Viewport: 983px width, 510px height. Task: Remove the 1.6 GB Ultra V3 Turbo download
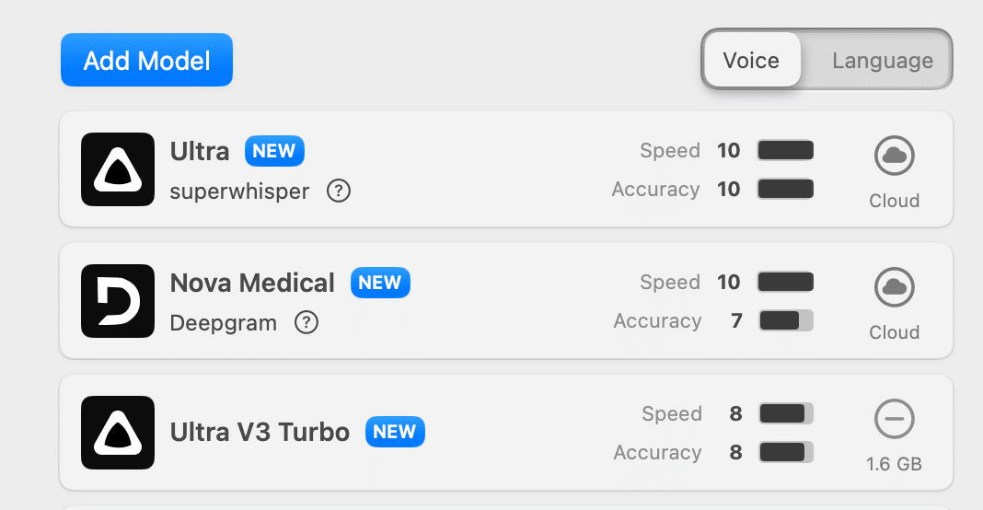[x=894, y=421]
